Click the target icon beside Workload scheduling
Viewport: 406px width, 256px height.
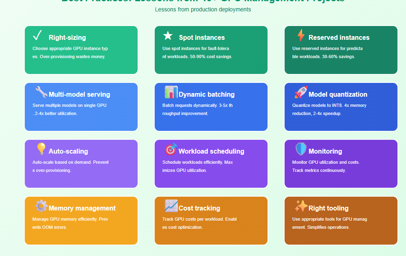(171, 149)
